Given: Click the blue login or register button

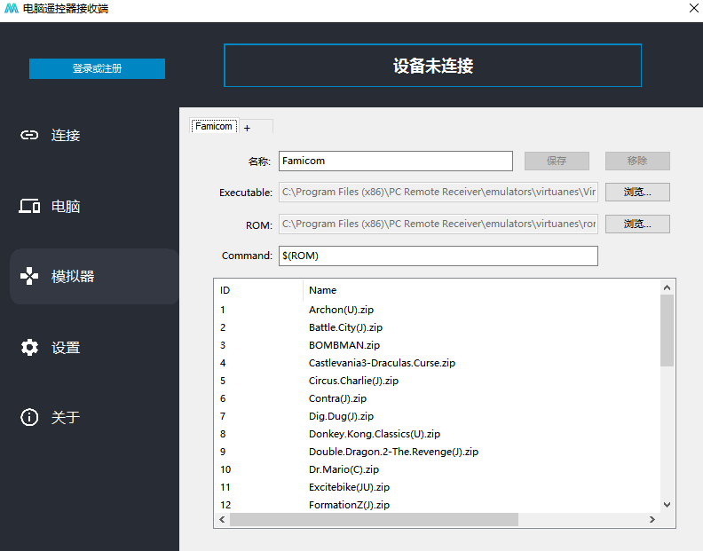Looking at the screenshot, I should click(x=97, y=68).
